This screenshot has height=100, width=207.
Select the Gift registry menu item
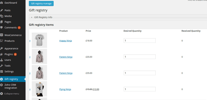pos(11,79)
